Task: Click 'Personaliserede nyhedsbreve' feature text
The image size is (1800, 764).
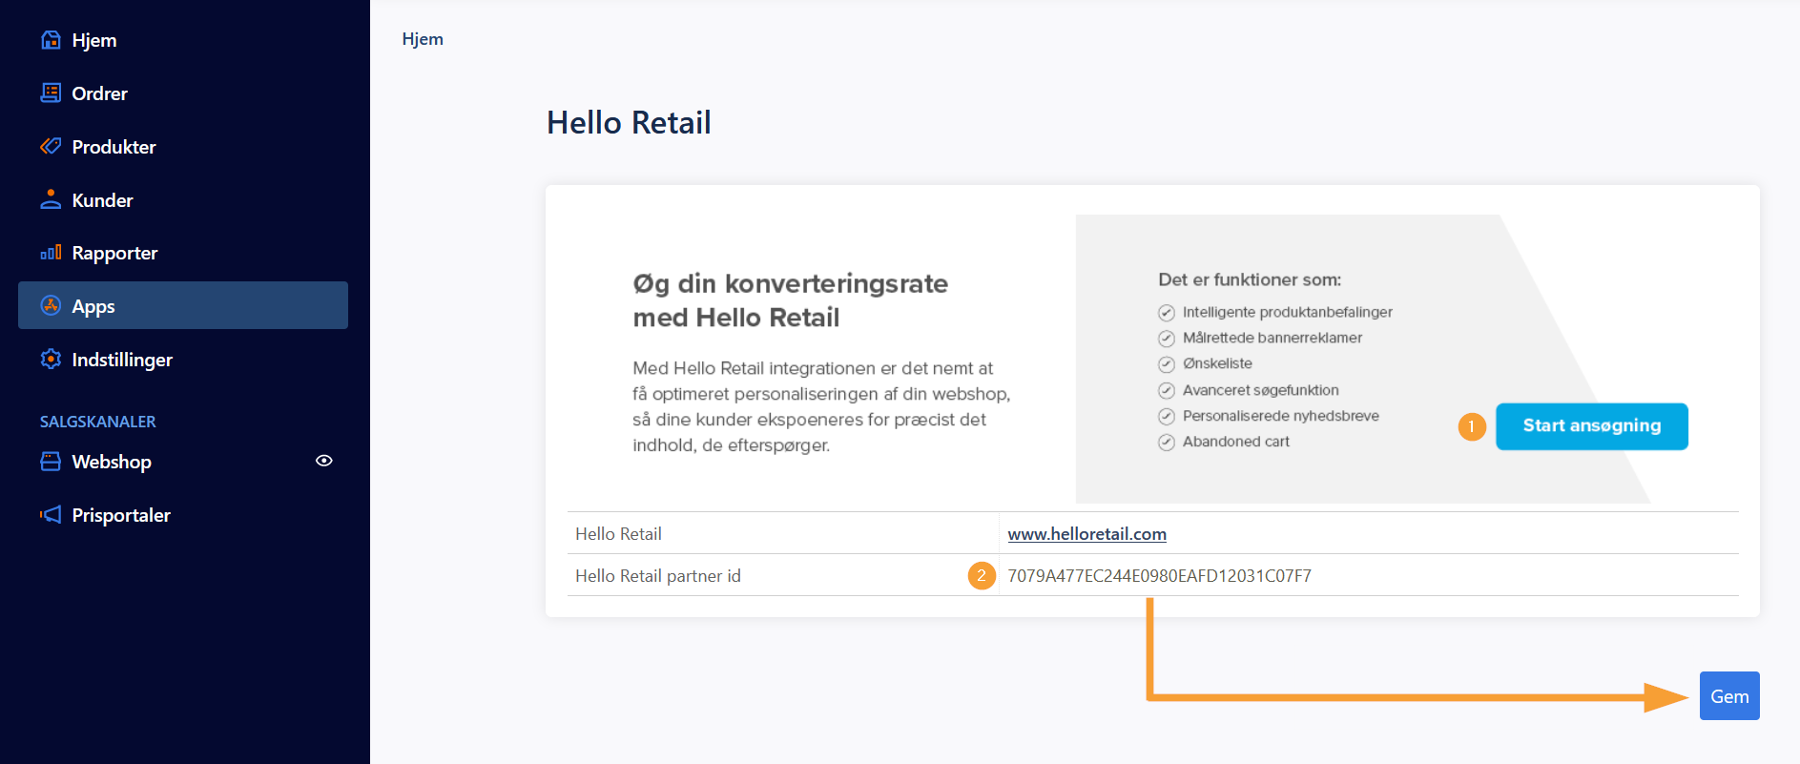Action: click(x=1280, y=416)
